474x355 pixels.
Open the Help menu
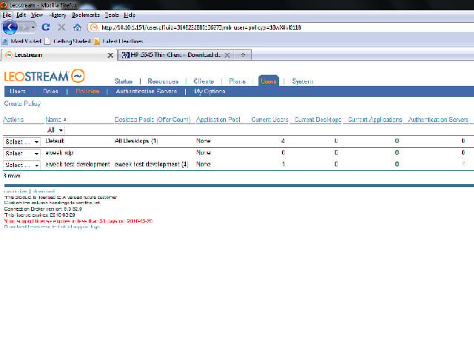[130, 15]
